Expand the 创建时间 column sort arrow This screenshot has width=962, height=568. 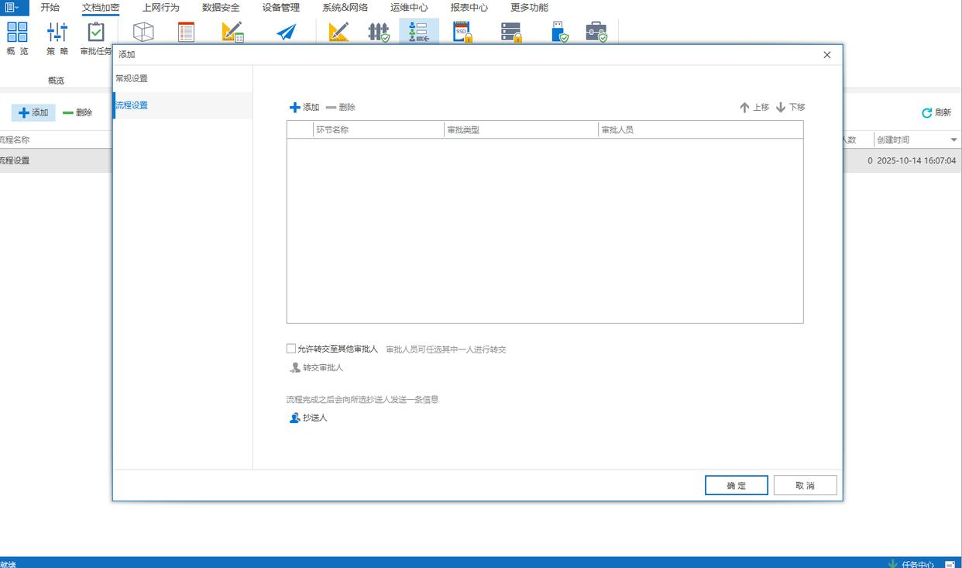tap(953, 140)
